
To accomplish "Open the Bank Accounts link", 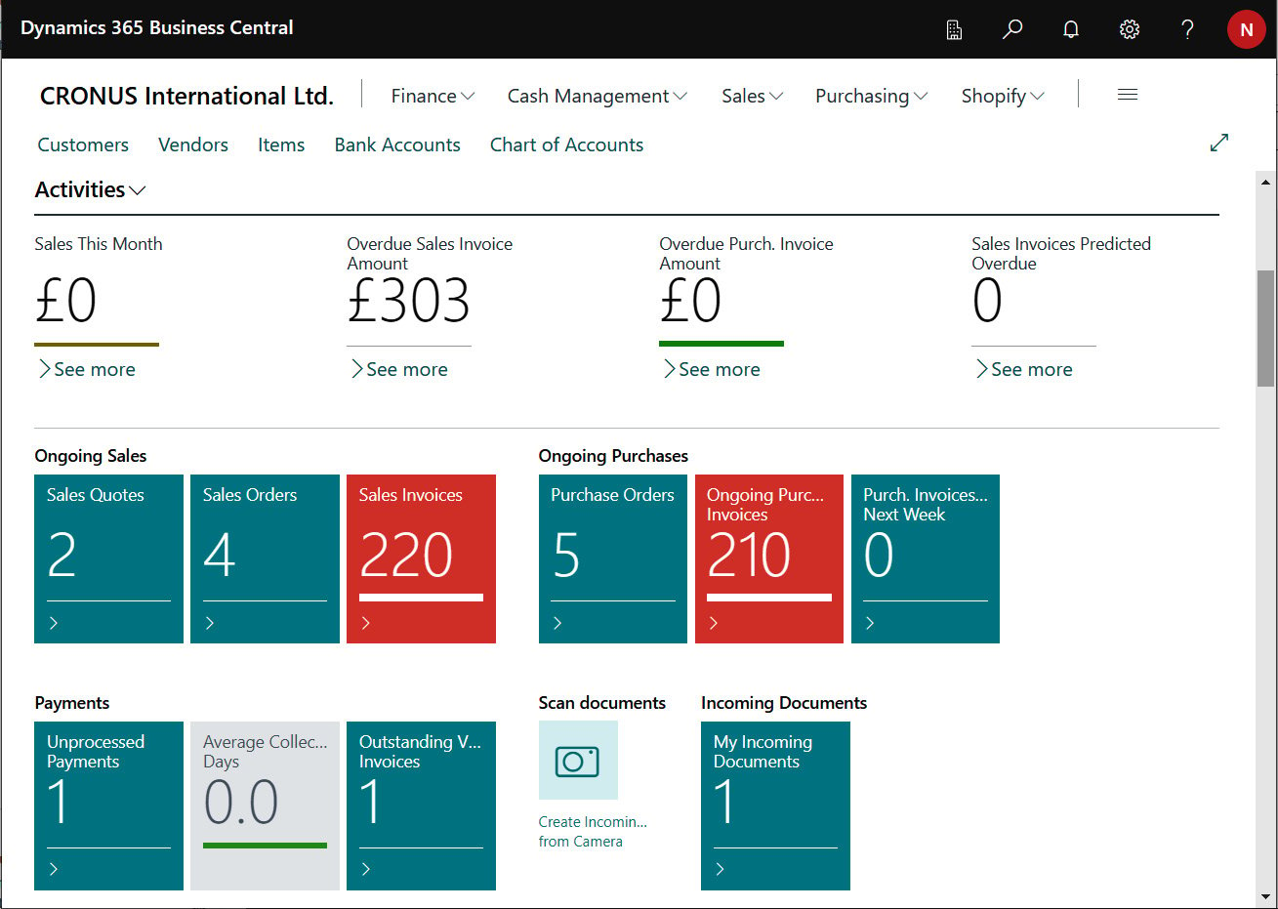I will point(397,145).
